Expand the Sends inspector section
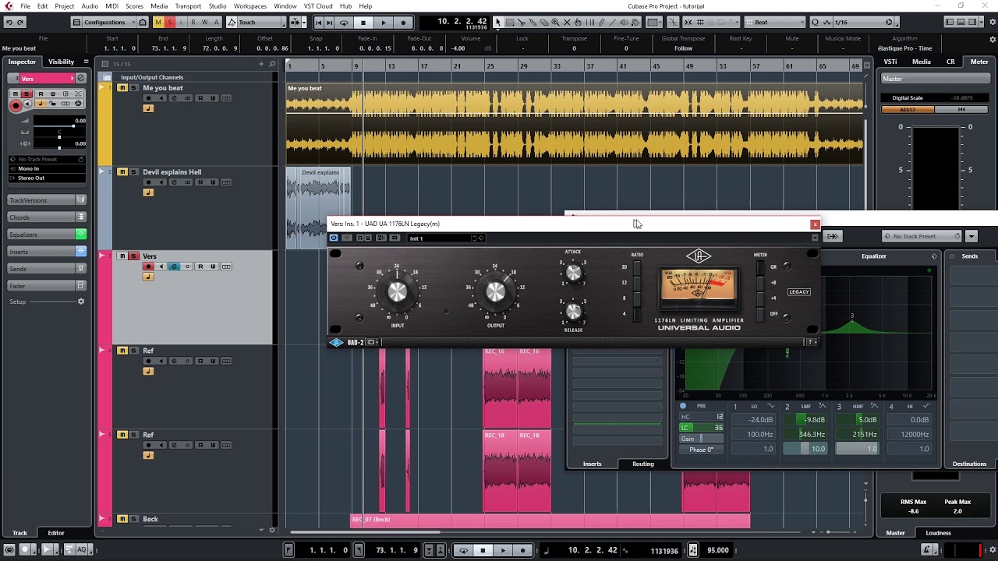998x561 pixels. [x=47, y=269]
